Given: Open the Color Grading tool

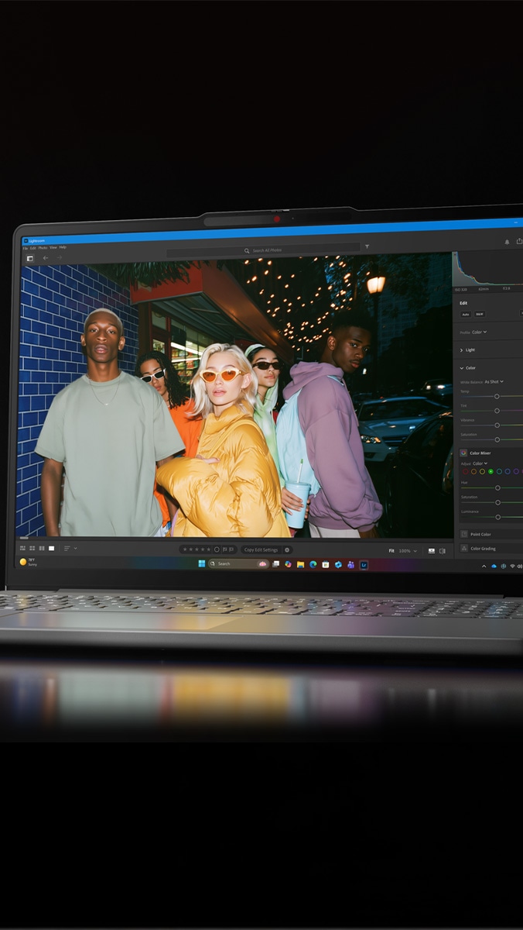Looking at the screenshot, I should (x=464, y=549).
